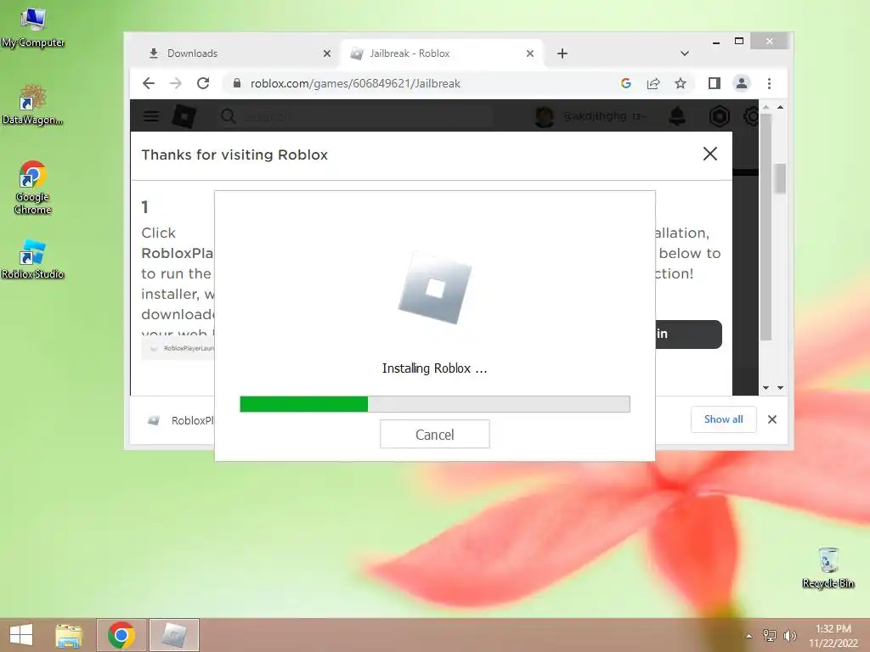Click the Installing Roblox progress bar
Image resolution: width=870 pixels, height=652 pixels.
[434, 404]
